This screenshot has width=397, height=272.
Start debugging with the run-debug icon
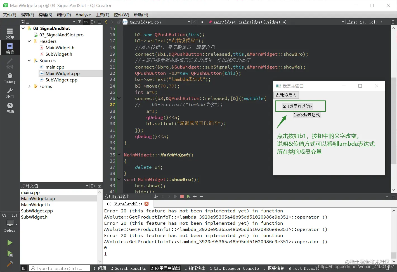coord(10,254)
